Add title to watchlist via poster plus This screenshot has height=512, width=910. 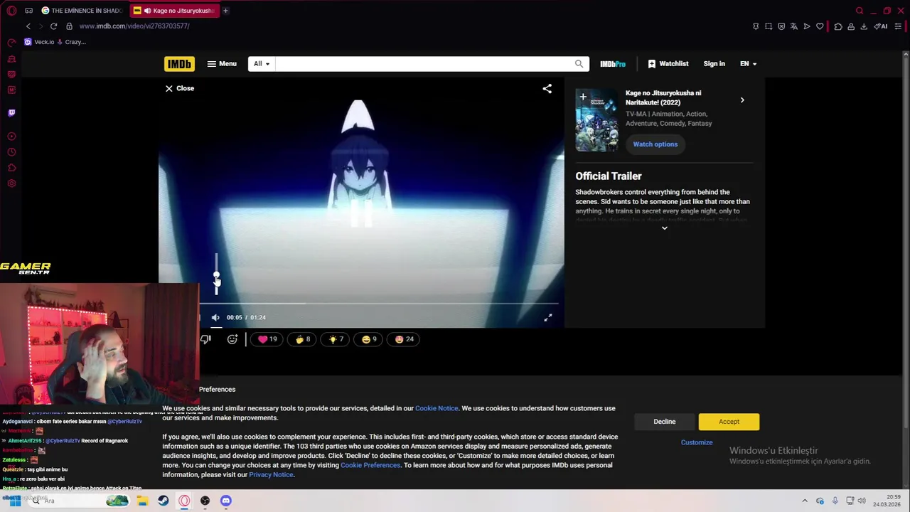coord(583,97)
